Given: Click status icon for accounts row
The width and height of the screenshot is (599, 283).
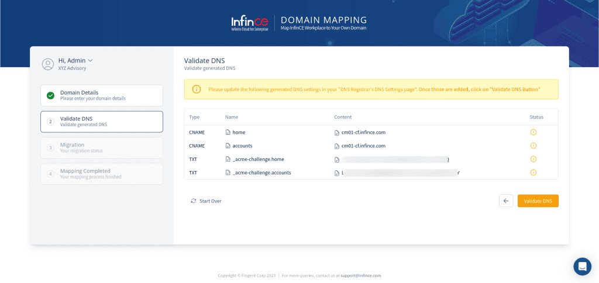Looking at the screenshot, I should [x=533, y=145].
